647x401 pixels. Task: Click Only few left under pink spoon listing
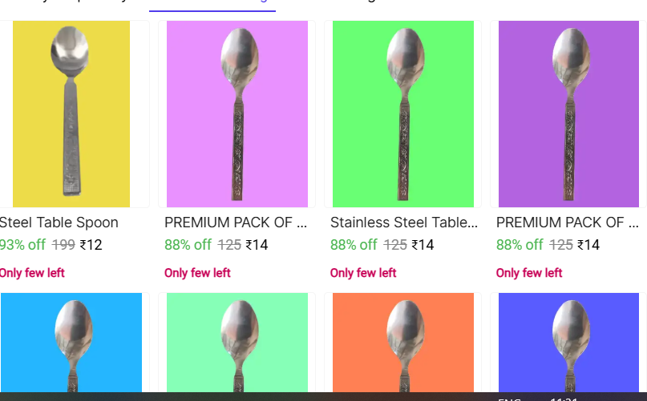tap(197, 273)
